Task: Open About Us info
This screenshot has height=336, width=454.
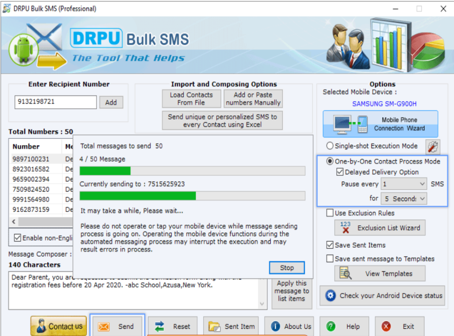Action: pos(291,326)
